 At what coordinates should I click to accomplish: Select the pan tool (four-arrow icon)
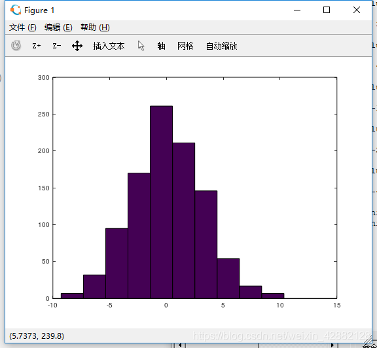point(77,46)
